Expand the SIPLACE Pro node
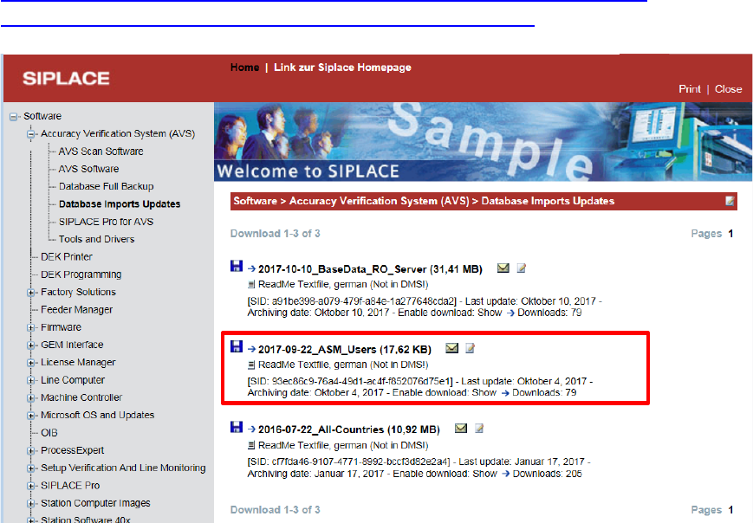 [31, 486]
